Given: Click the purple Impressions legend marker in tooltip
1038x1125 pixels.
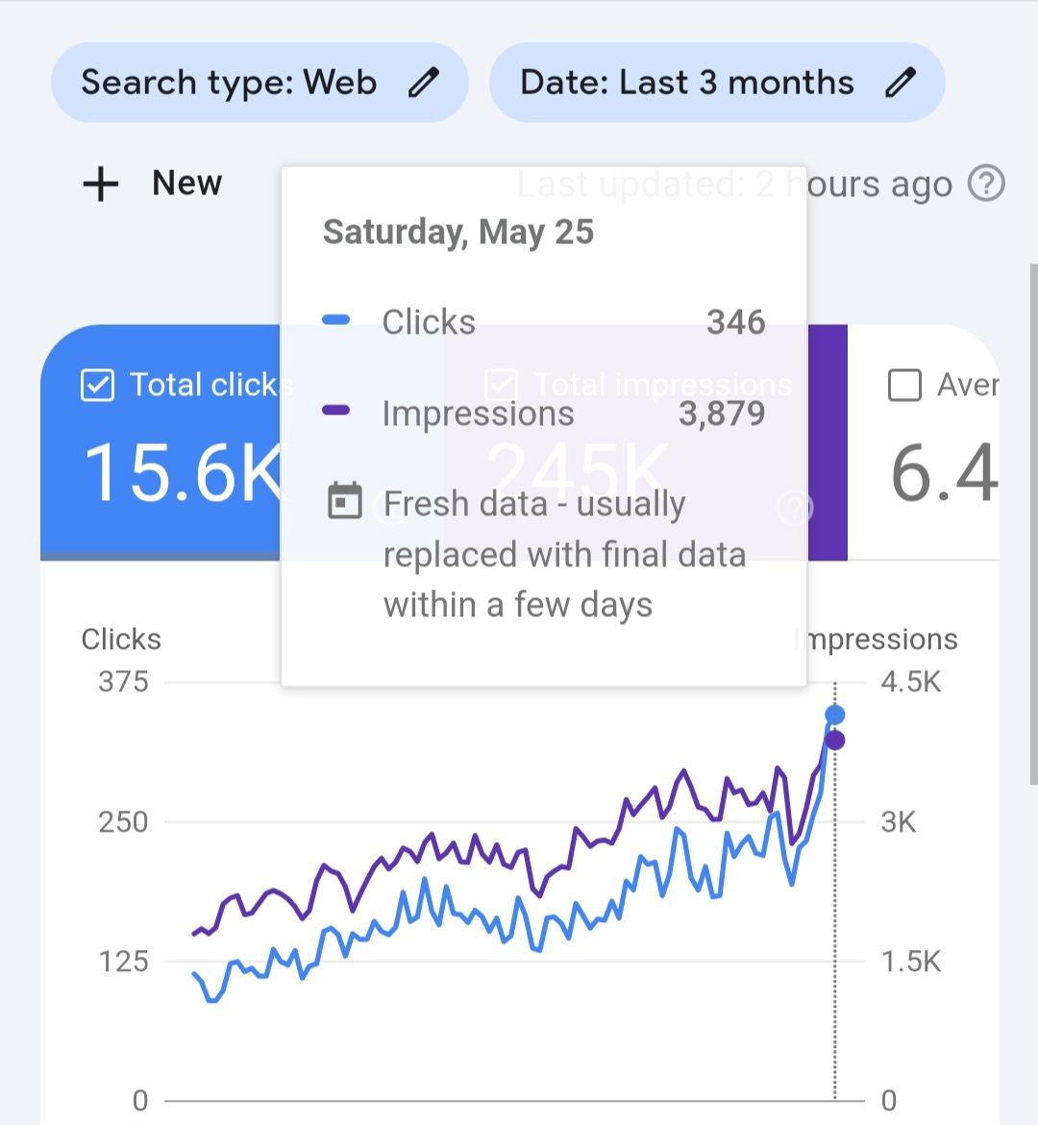Looking at the screenshot, I should (x=335, y=411).
